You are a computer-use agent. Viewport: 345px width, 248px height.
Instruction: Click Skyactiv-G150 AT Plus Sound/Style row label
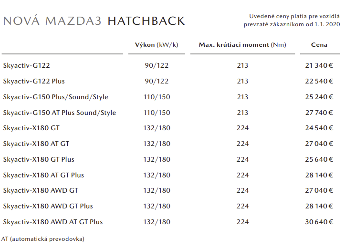59,113
